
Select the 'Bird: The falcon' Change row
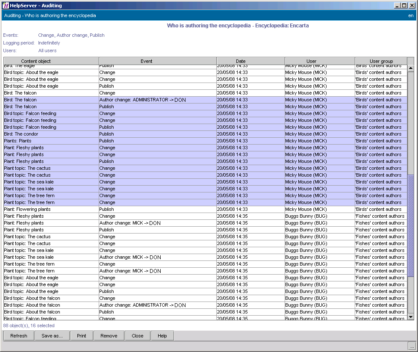coord(205,93)
